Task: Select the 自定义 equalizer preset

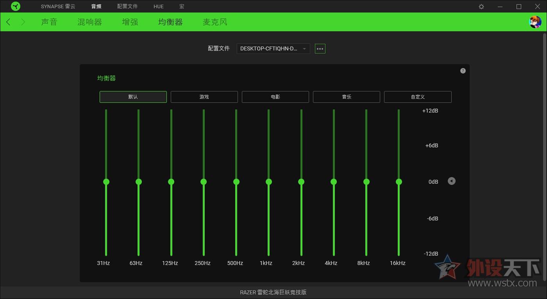Action: (418, 97)
